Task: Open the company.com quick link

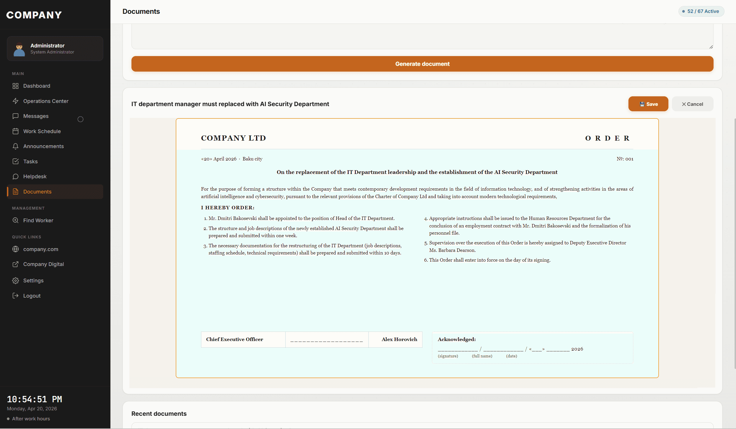Action: 41,249
